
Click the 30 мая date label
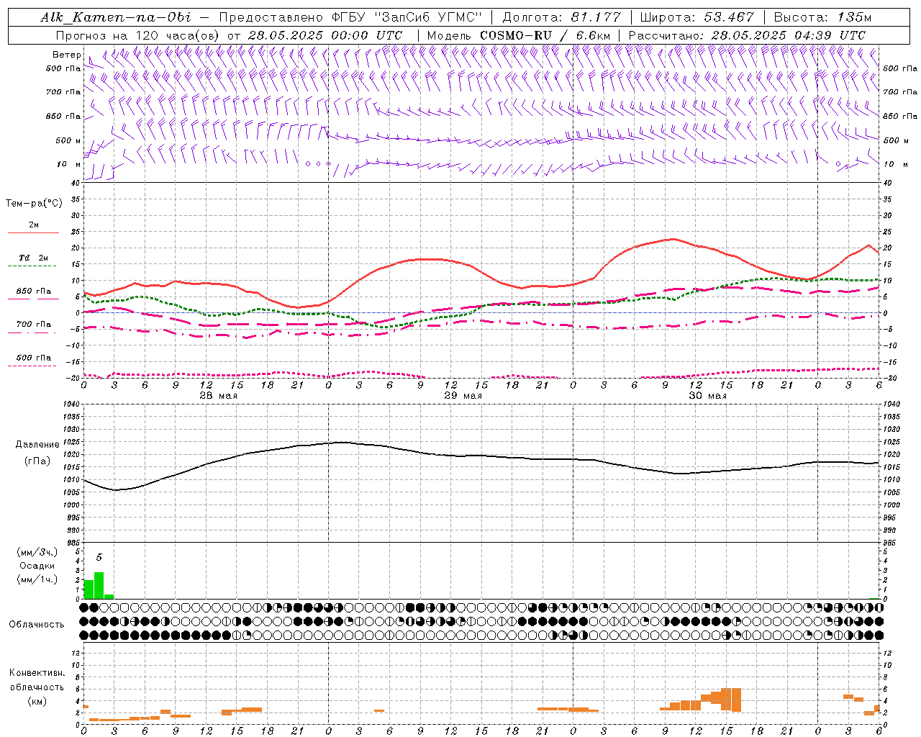click(x=707, y=396)
